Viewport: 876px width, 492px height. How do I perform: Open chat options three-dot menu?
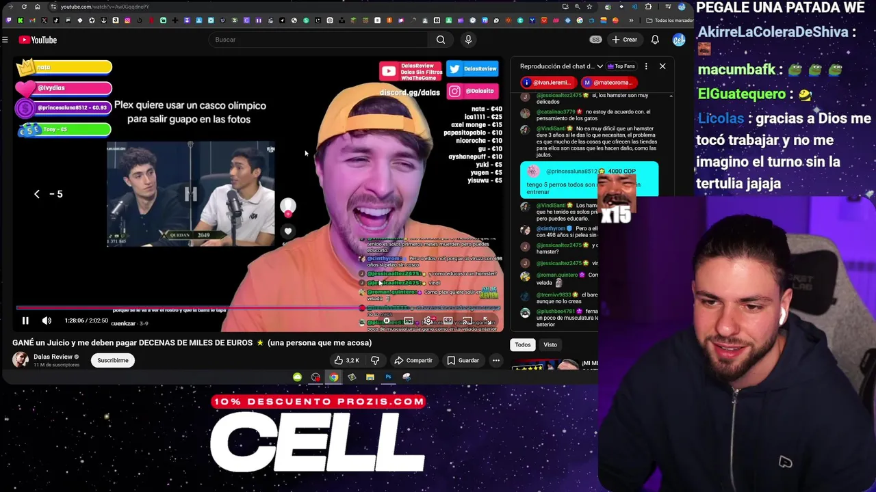[x=645, y=66]
